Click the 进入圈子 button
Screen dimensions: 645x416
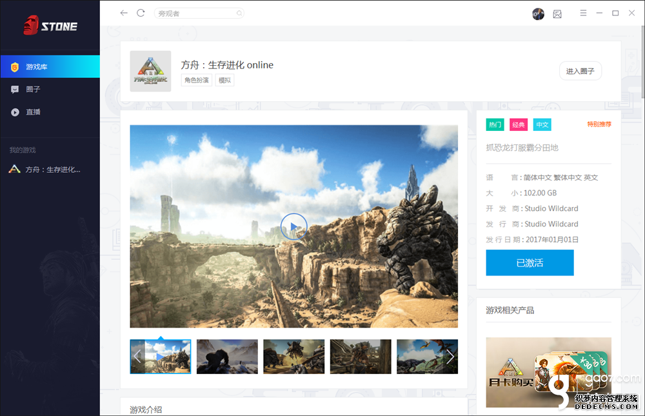pos(580,71)
